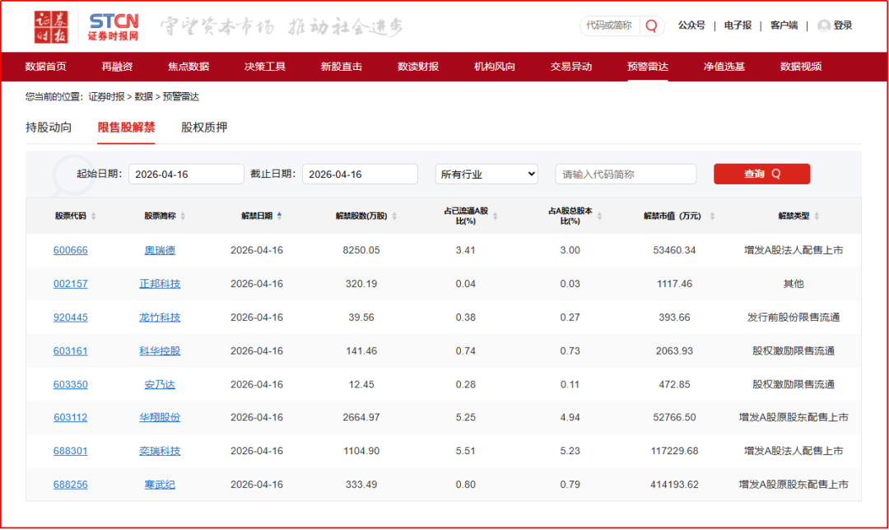The image size is (889, 530).
Task: Open 焦点数据 in the navigation bar
Action: tap(189, 67)
